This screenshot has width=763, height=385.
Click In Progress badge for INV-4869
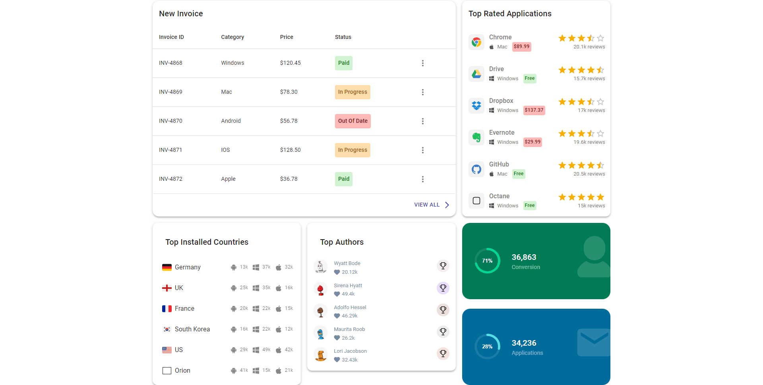[x=352, y=92]
